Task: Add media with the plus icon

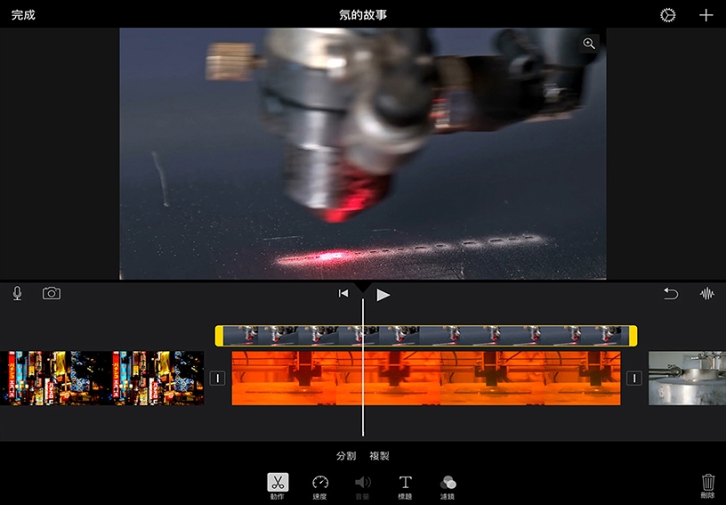Action: (706, 15)
